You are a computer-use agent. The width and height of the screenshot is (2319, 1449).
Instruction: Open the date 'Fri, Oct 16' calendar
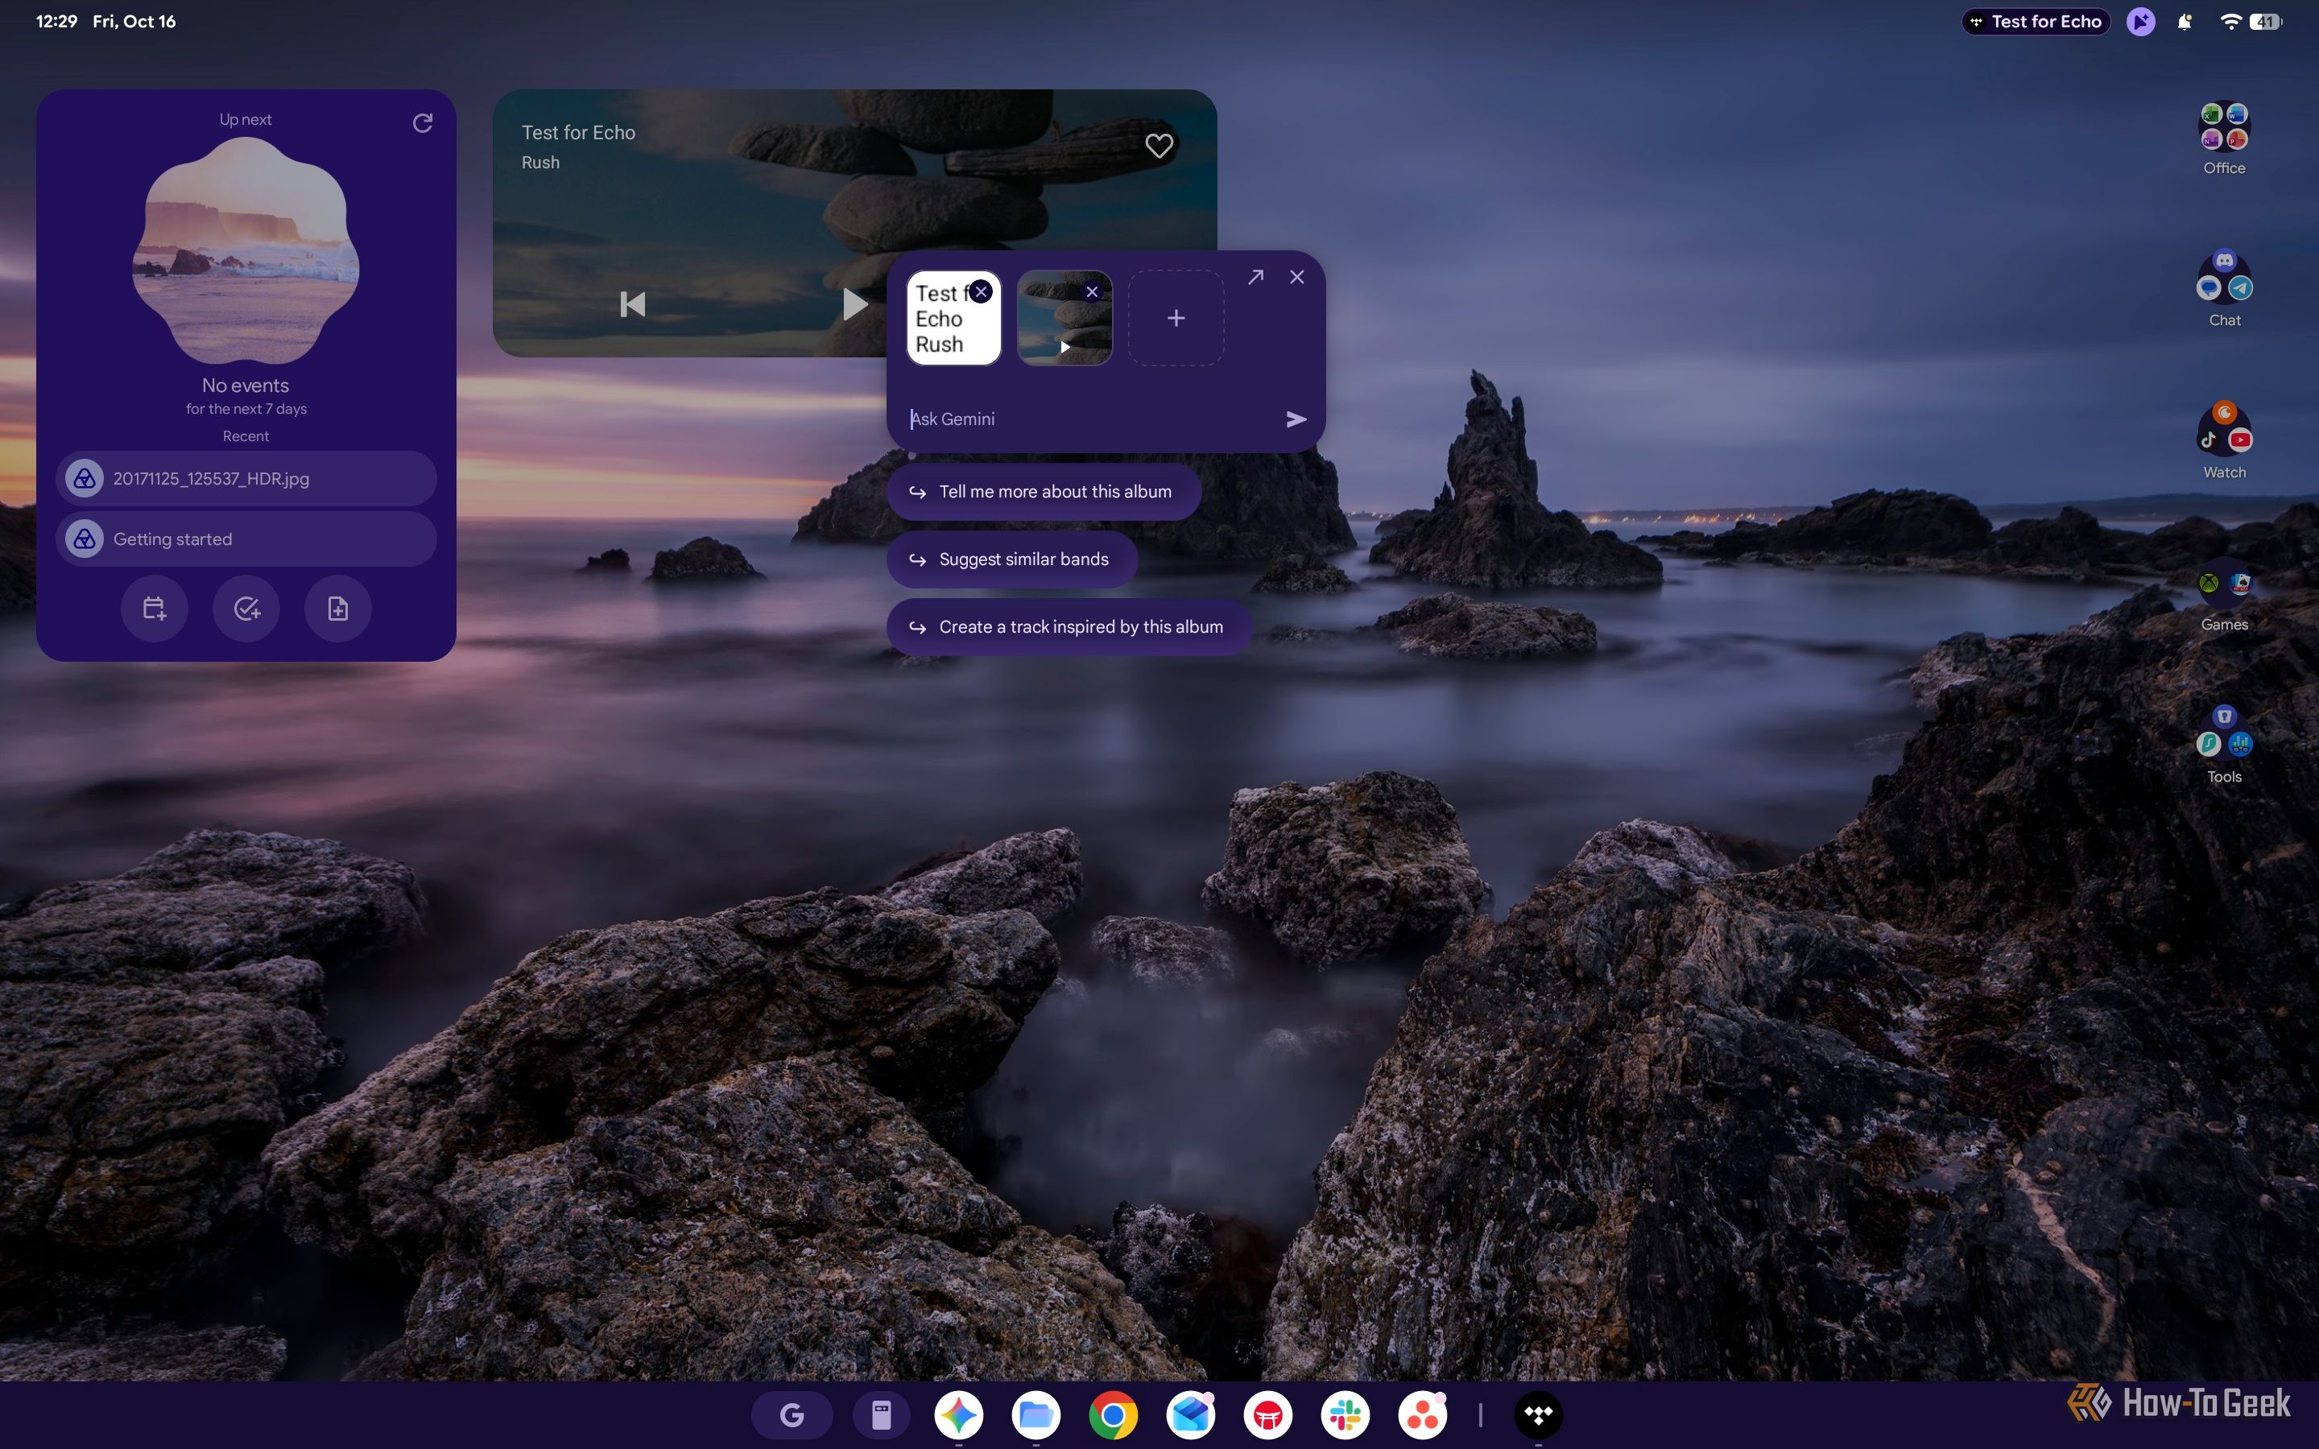pyautogui.click(x=134, y=21)
